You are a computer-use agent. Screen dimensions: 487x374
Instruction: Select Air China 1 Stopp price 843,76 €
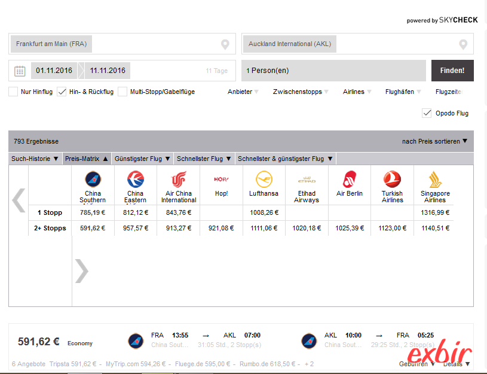(179, 212)
